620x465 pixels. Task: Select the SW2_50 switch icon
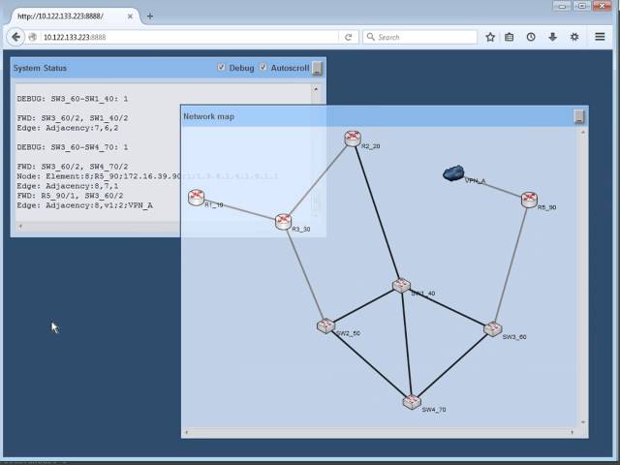click(x=325, y=325)
